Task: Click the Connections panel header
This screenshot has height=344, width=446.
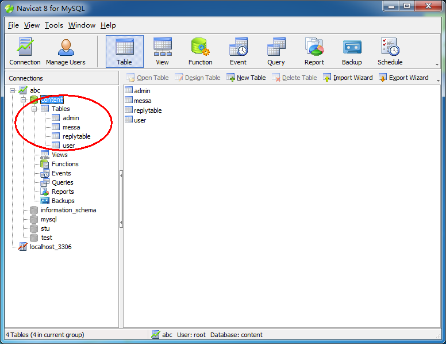Action: coord(61,78)
